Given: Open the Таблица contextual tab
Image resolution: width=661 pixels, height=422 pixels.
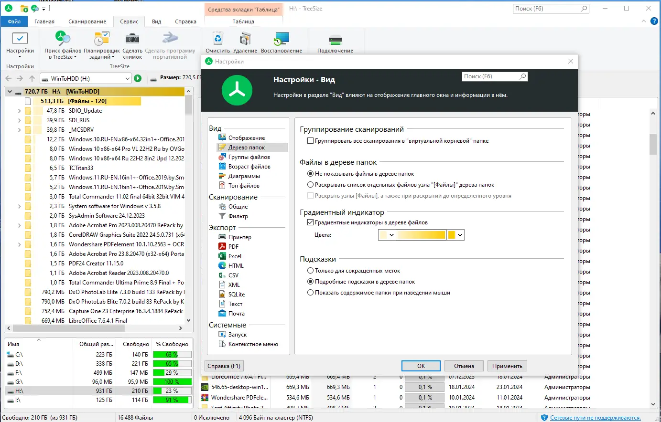Looking at the screenshot, I should (x=244, y=21).
